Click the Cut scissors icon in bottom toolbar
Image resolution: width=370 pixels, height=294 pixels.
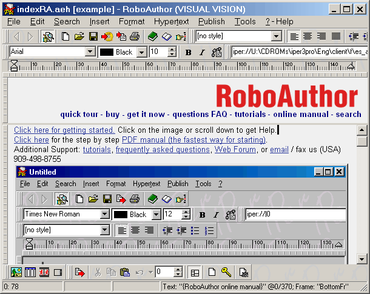pyautogui.click(x=98, y=272)
